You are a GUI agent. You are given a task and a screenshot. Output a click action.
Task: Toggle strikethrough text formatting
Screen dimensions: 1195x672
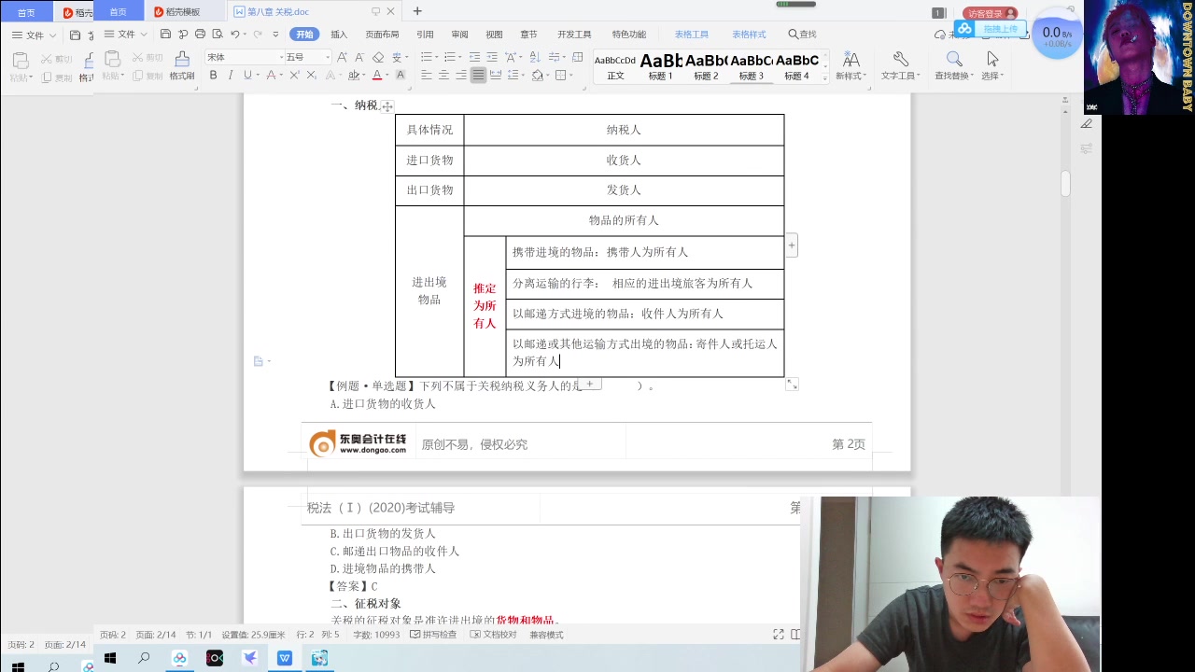tap(272, 75)
